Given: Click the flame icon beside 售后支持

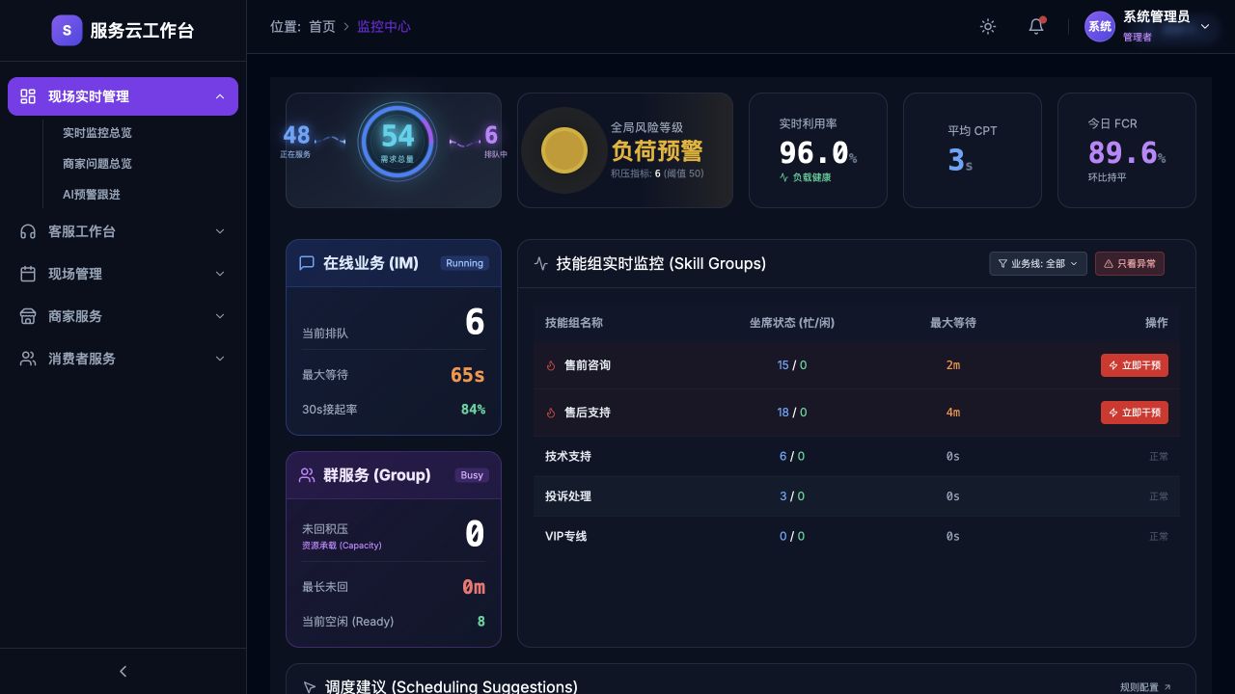Looking at the screenshot, I should 551,413.
